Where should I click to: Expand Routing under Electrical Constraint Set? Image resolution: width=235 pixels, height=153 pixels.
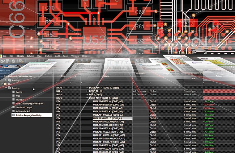pyautogui.click(x=6, y=80)
